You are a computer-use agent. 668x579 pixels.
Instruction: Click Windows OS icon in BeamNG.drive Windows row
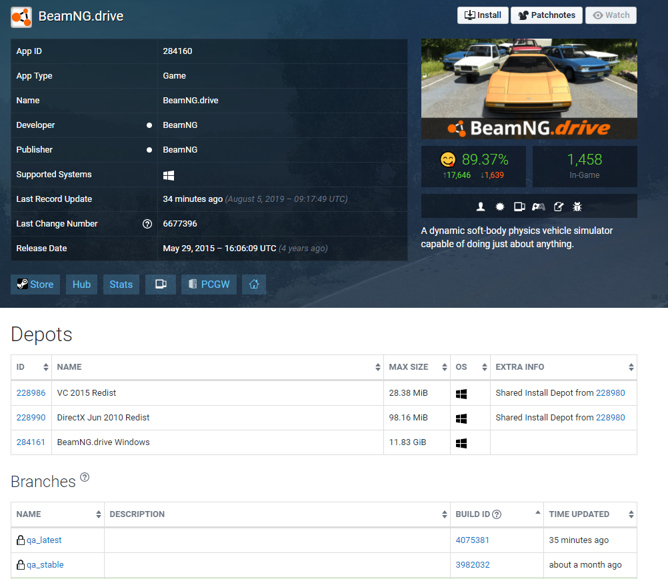tap(461, 443)
